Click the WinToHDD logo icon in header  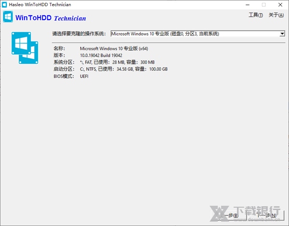(x=8, y=17)
